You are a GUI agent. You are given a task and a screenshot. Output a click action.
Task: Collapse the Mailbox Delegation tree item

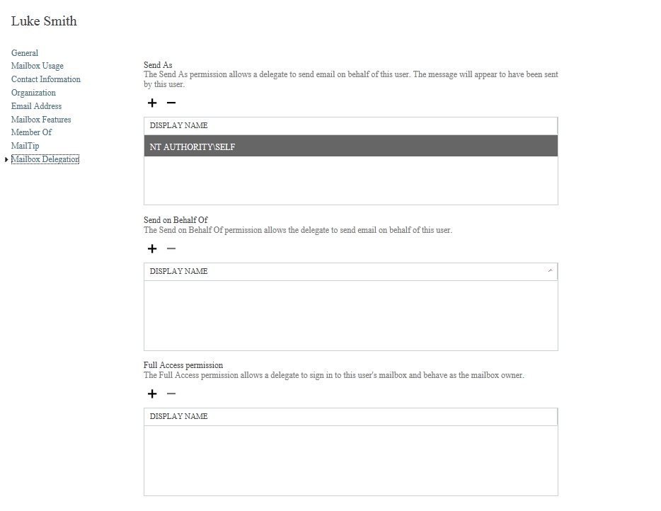click(6, 159)
